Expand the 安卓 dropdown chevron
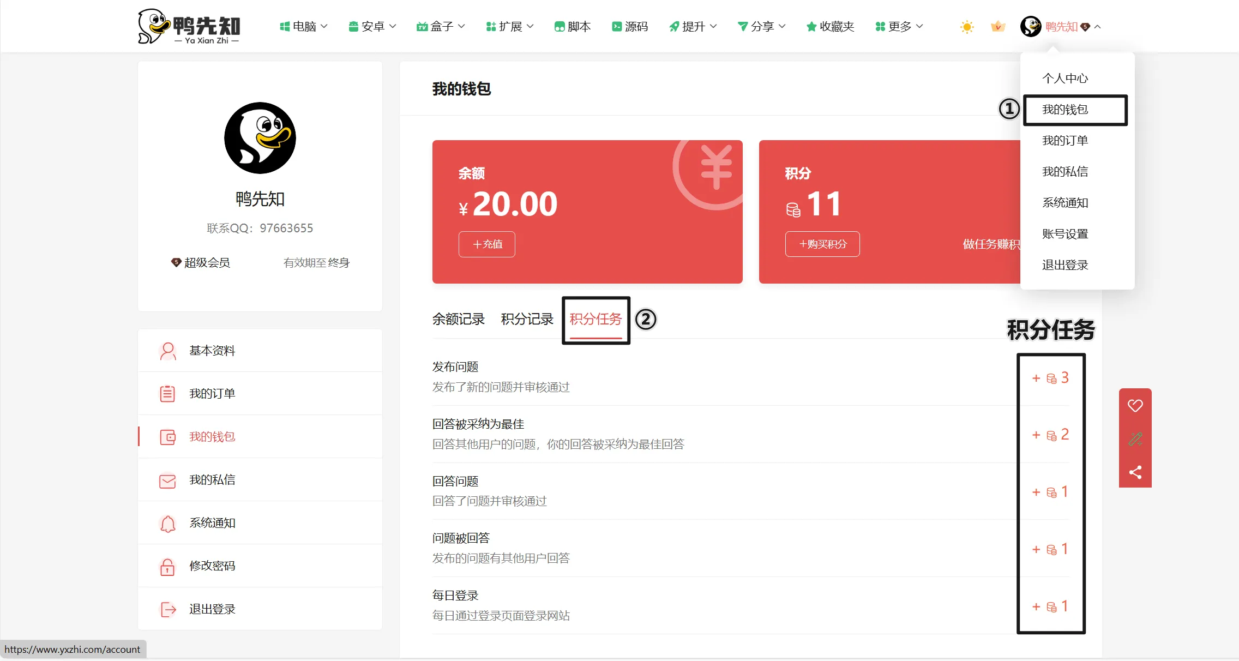 pyautogui.click(x=393, y=26)
